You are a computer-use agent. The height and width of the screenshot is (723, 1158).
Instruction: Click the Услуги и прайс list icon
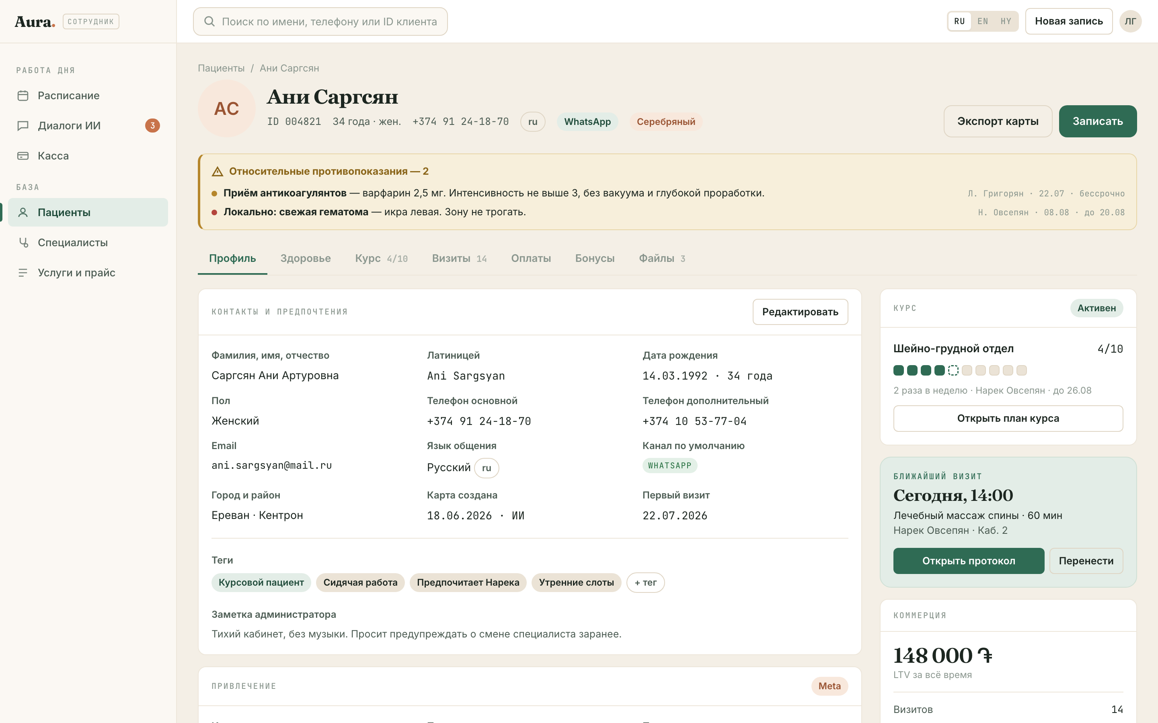tap(23, 273)
